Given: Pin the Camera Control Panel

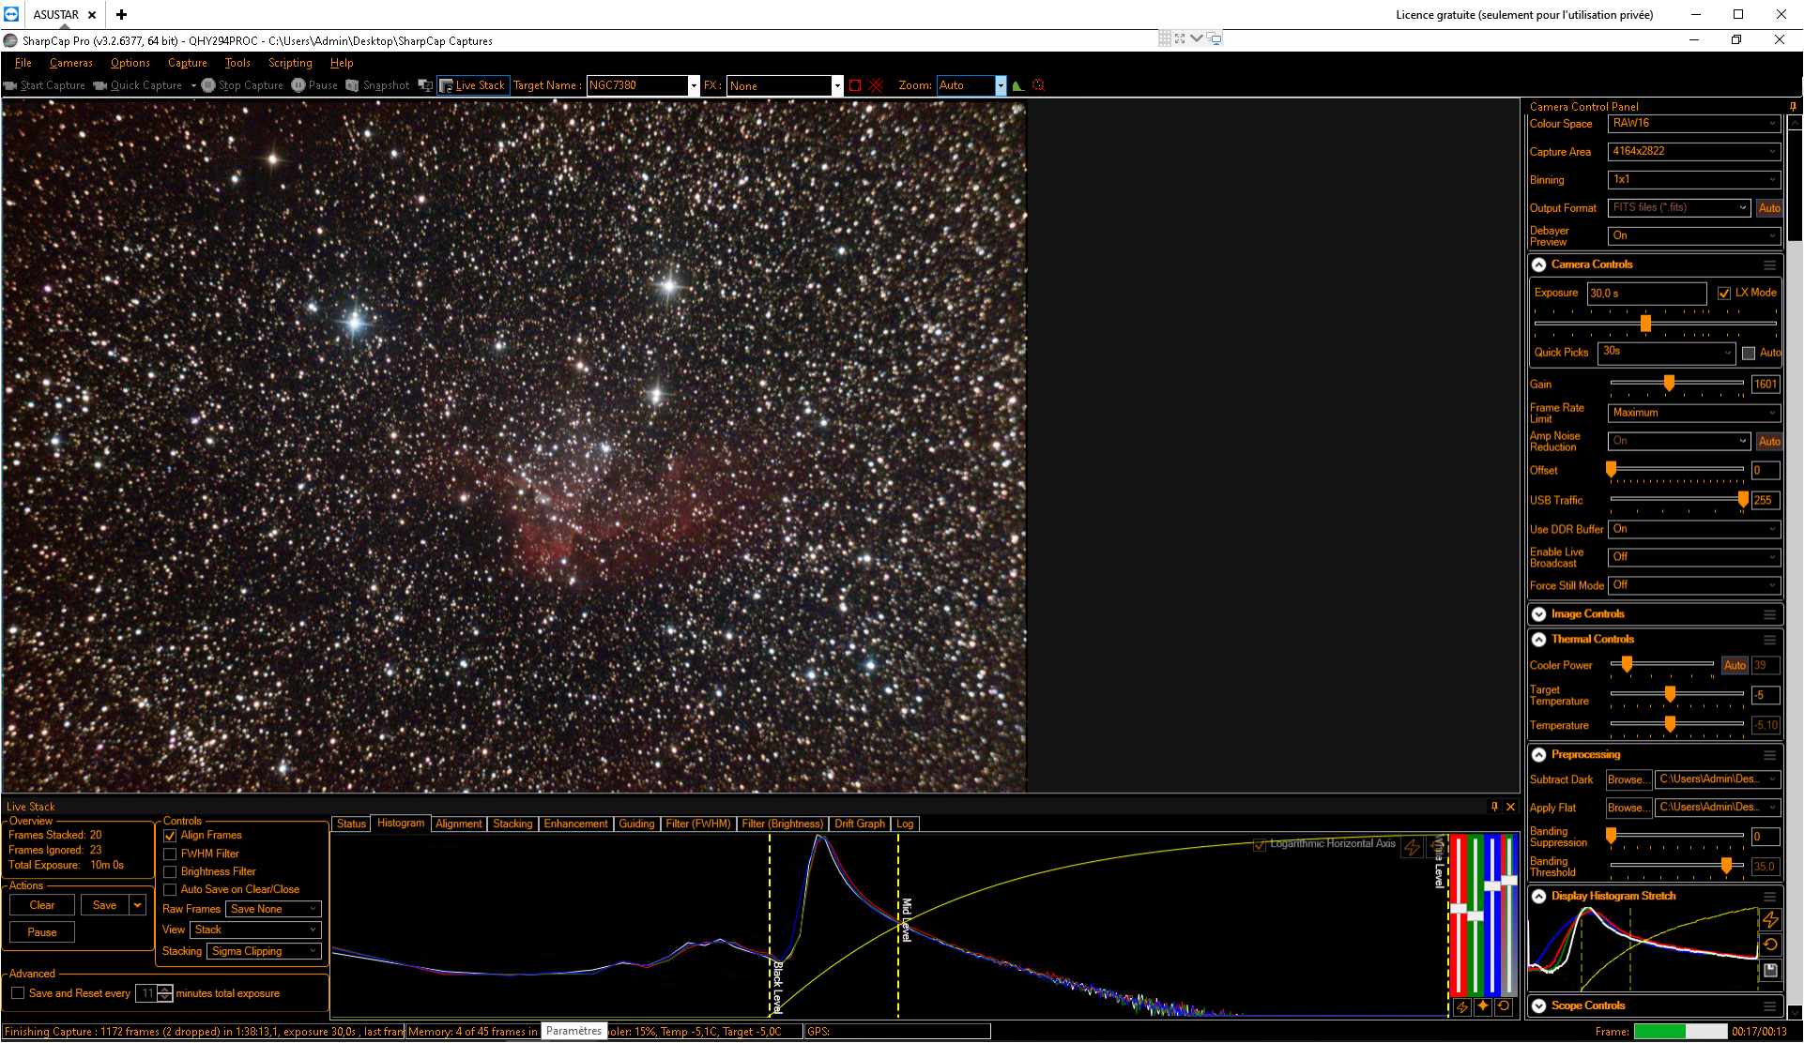Looking at the screenshot, I should [1793, 106].
